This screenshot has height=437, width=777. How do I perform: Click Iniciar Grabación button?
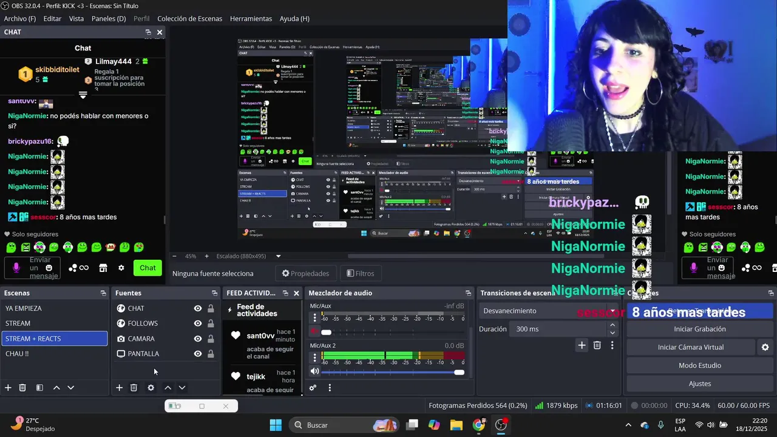pos(700,329)
